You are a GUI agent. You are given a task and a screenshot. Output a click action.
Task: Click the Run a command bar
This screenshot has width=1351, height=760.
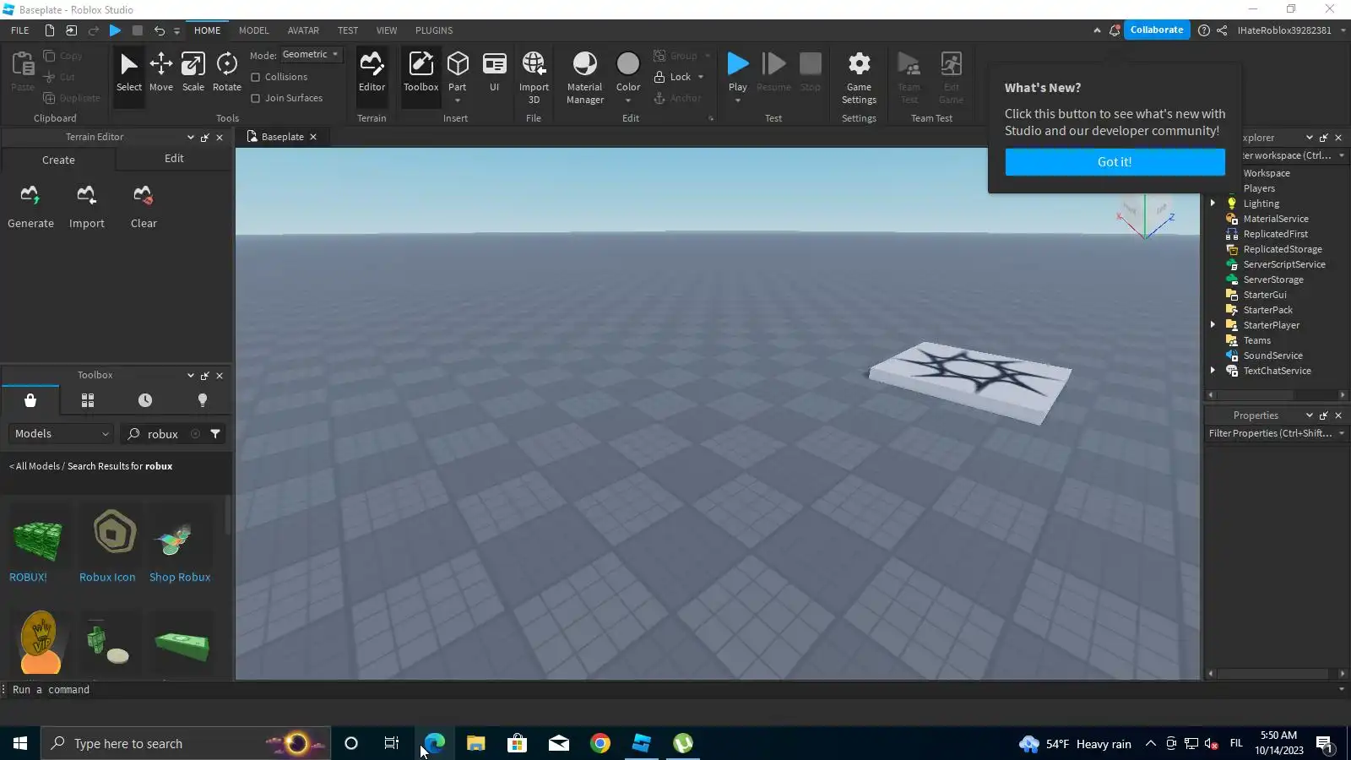(x=671, y=690)
